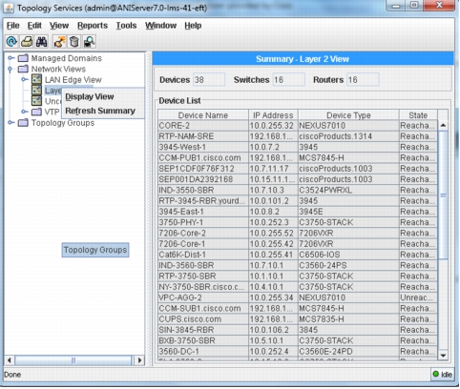
Task: Click the Network Views folder icon
Action: [x=23, y=69]
